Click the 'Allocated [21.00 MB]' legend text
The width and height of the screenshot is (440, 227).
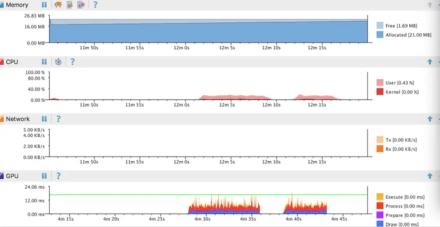pyautogui.click(x=408, y=35)
